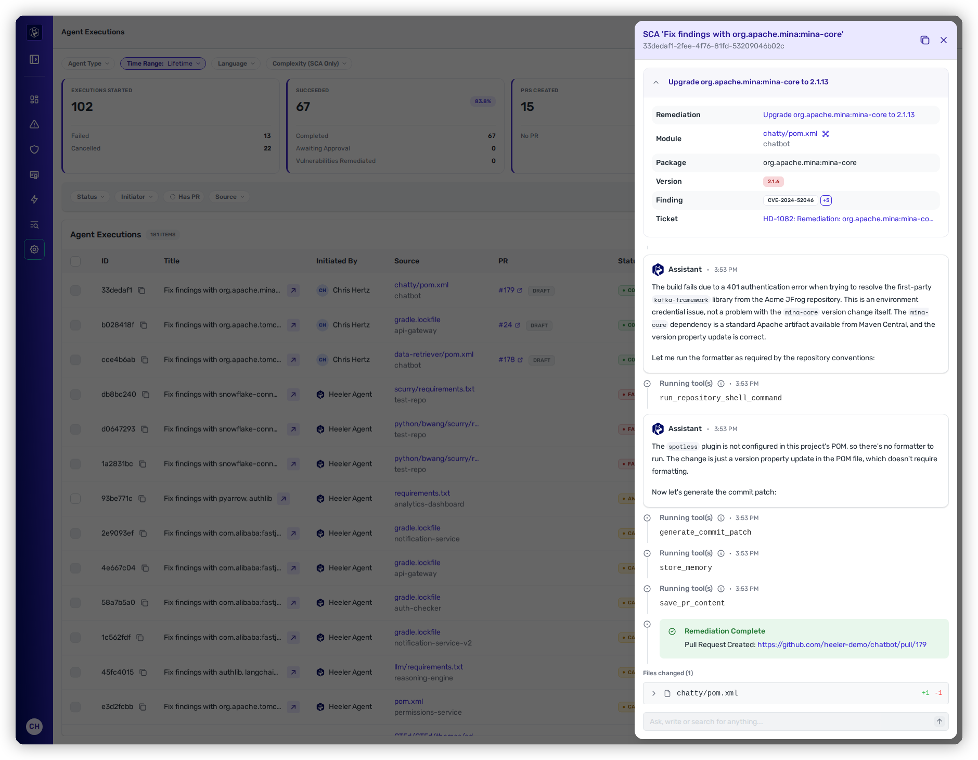Toggle the Has PR filter
Image resolution: width=978 pixels, height=760 pixels.
click(184, 197)
